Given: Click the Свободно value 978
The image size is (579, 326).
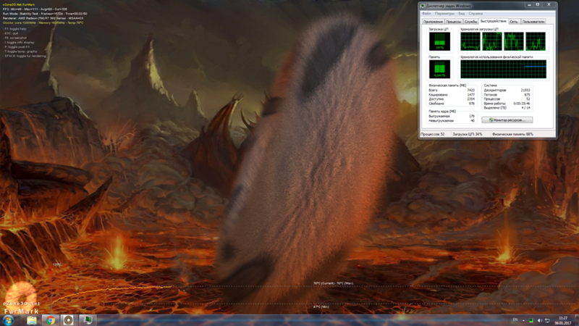Looking at the screenshot, I should [x=472, y=104].
